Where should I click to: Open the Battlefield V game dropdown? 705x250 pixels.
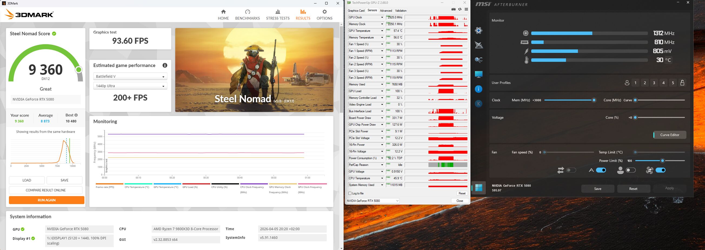(x=130, y=76)
